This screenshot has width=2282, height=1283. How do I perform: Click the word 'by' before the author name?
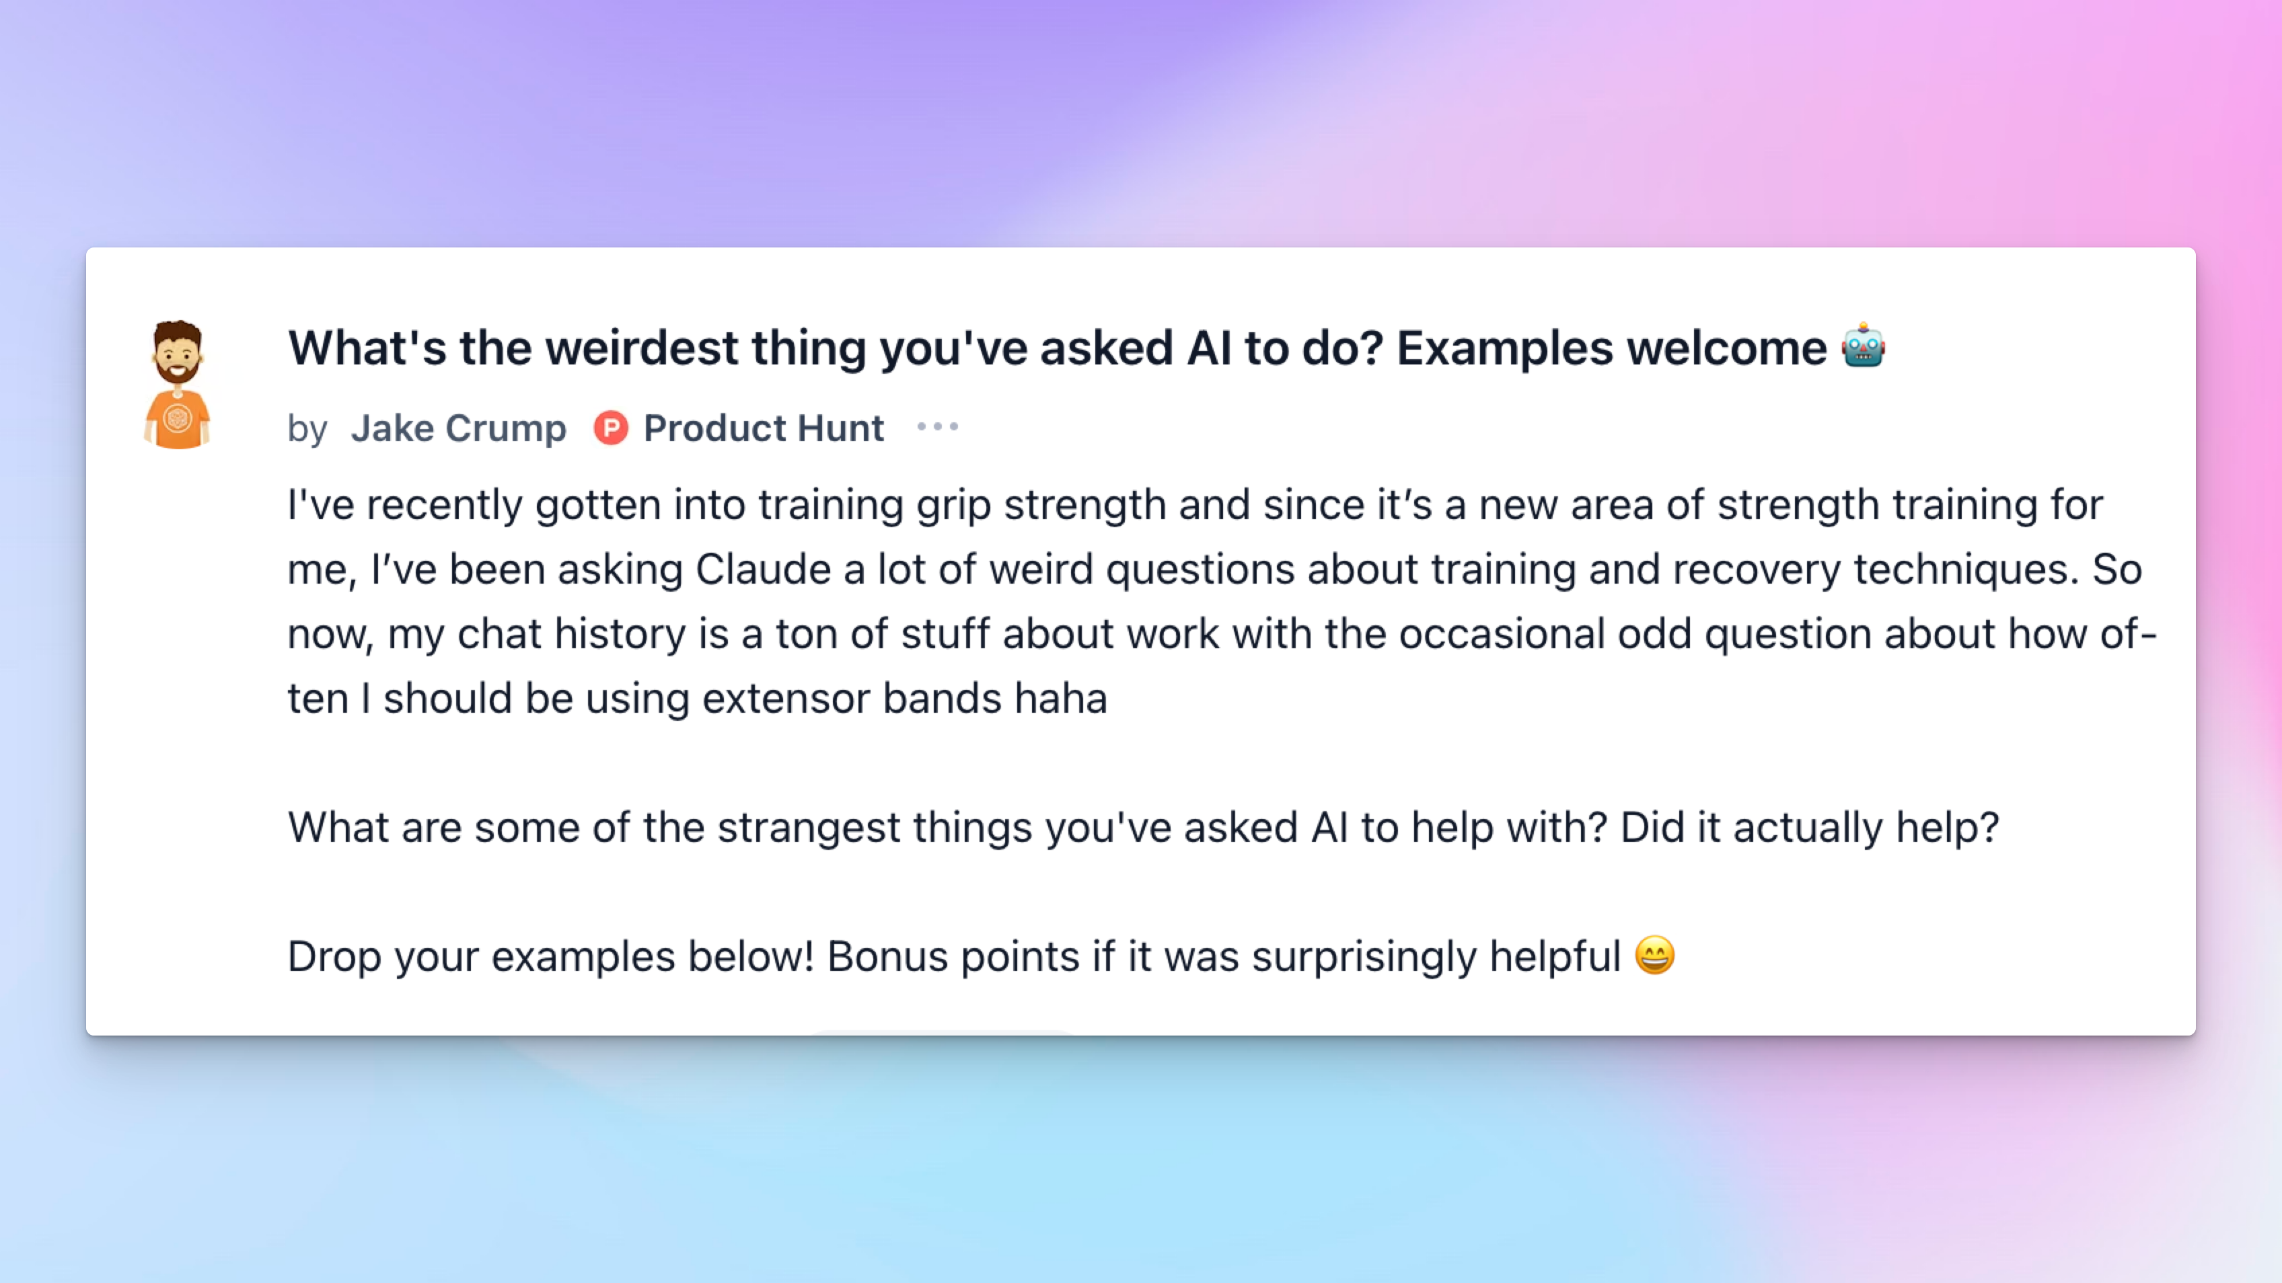click(x=307, y=430)
